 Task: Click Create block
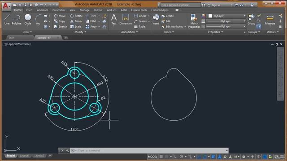point(167,16)
